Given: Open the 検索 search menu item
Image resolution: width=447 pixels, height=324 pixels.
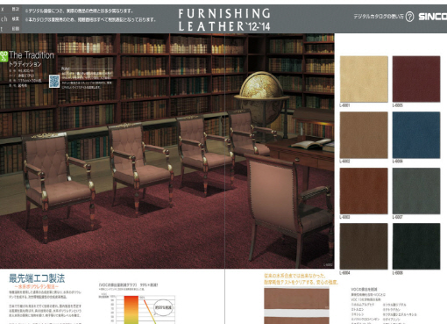Looking at the screenshot, I should 16,19.
